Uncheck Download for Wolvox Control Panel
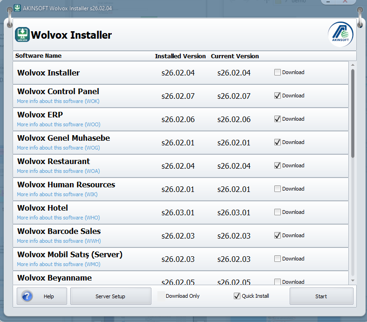 278,96
